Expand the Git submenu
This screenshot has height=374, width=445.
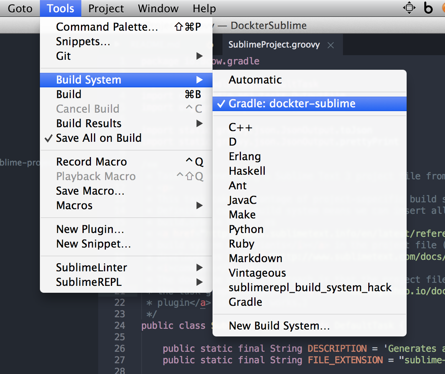[126, 56]
